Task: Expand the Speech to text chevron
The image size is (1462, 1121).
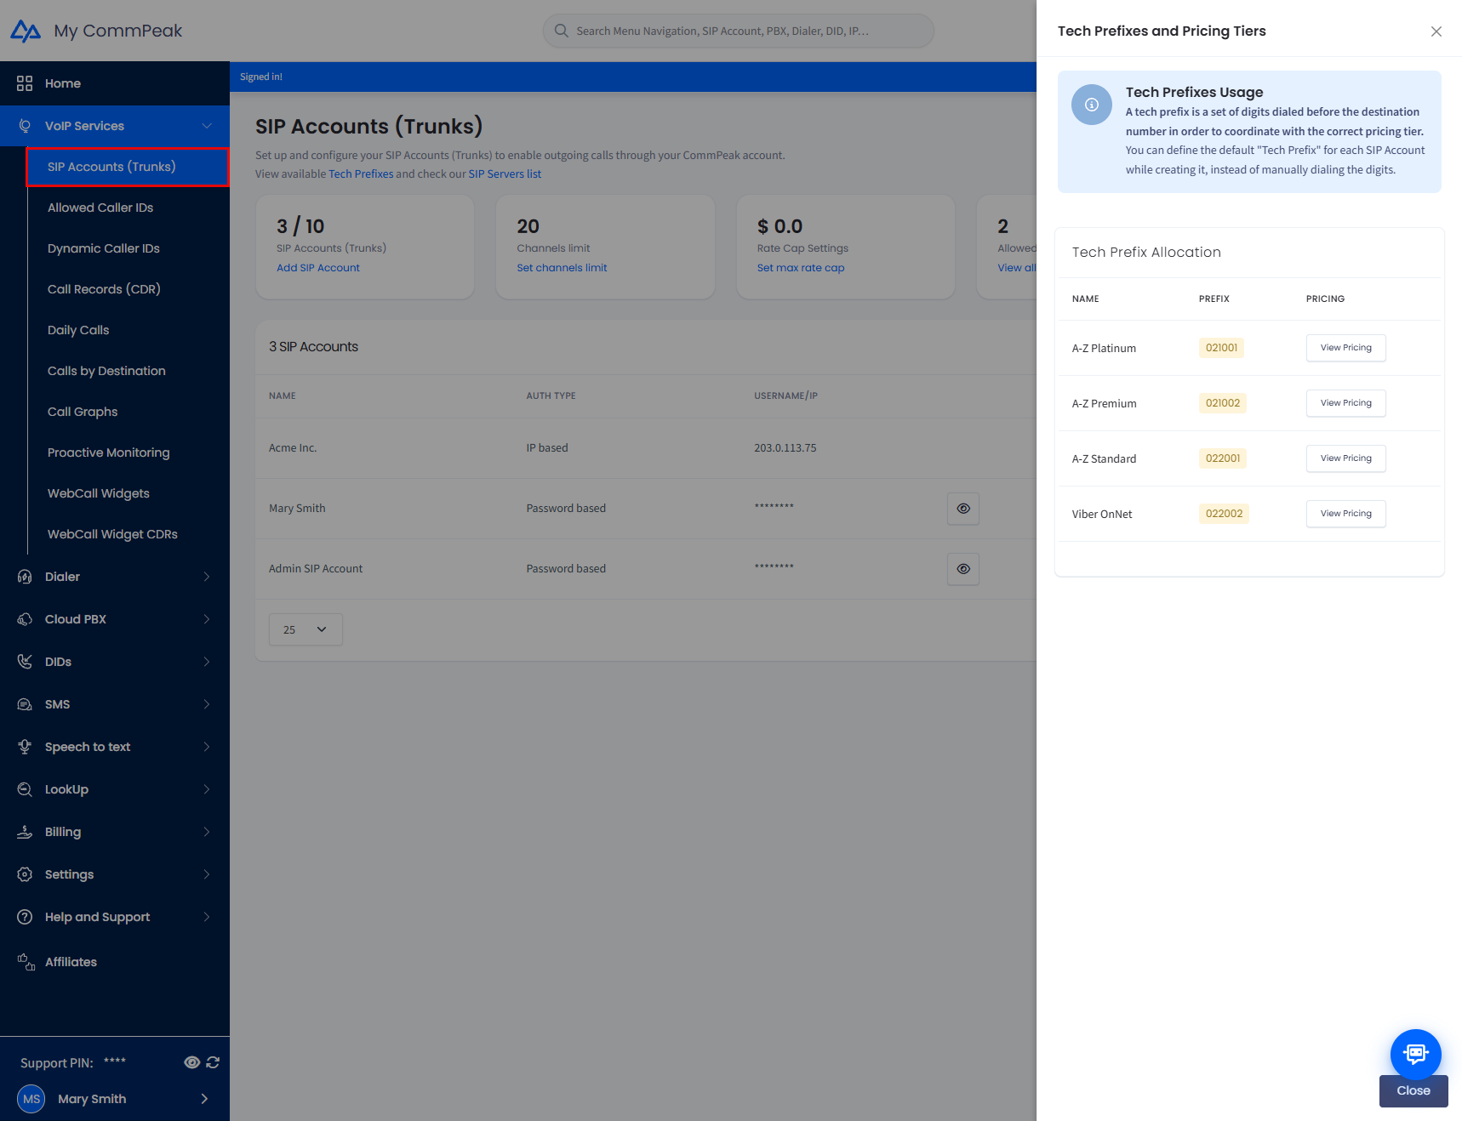Action: (207, 747)
